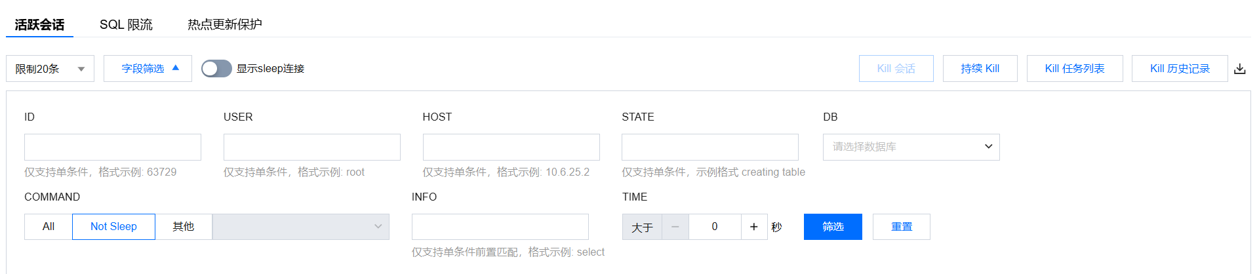Toggle the 显示sleep连接 switch
This screenshot has width=1259, height=274.
pyautogui.click(x=216, y=69)
